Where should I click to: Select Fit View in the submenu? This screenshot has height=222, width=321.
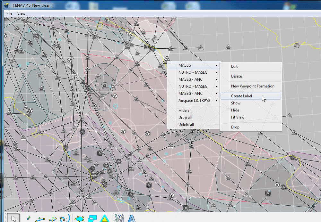pyautogui.click(x=238, y=117)
